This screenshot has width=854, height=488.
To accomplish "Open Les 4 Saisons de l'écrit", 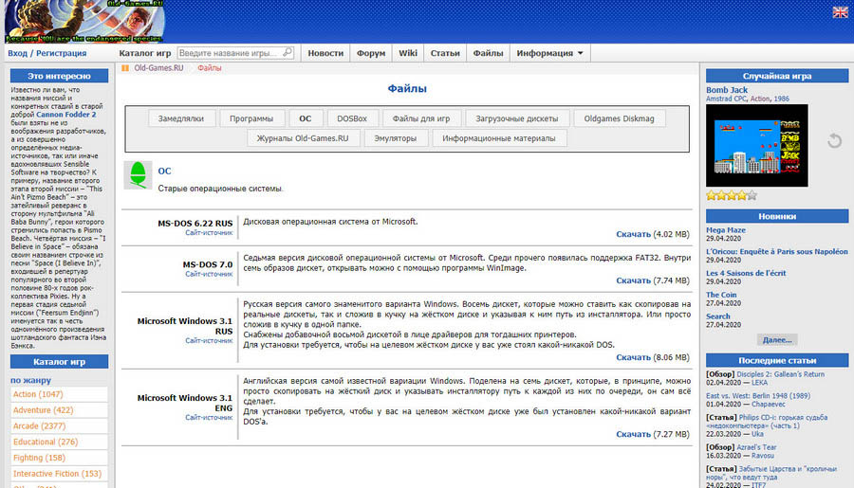I will (x=746, y=273).
